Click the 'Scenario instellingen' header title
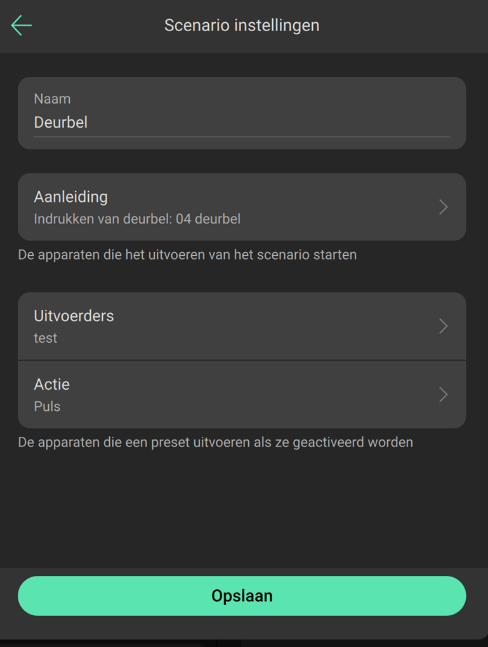Viewport: 488px width, 647px height. pyautogui.click(x=242, y=25)
